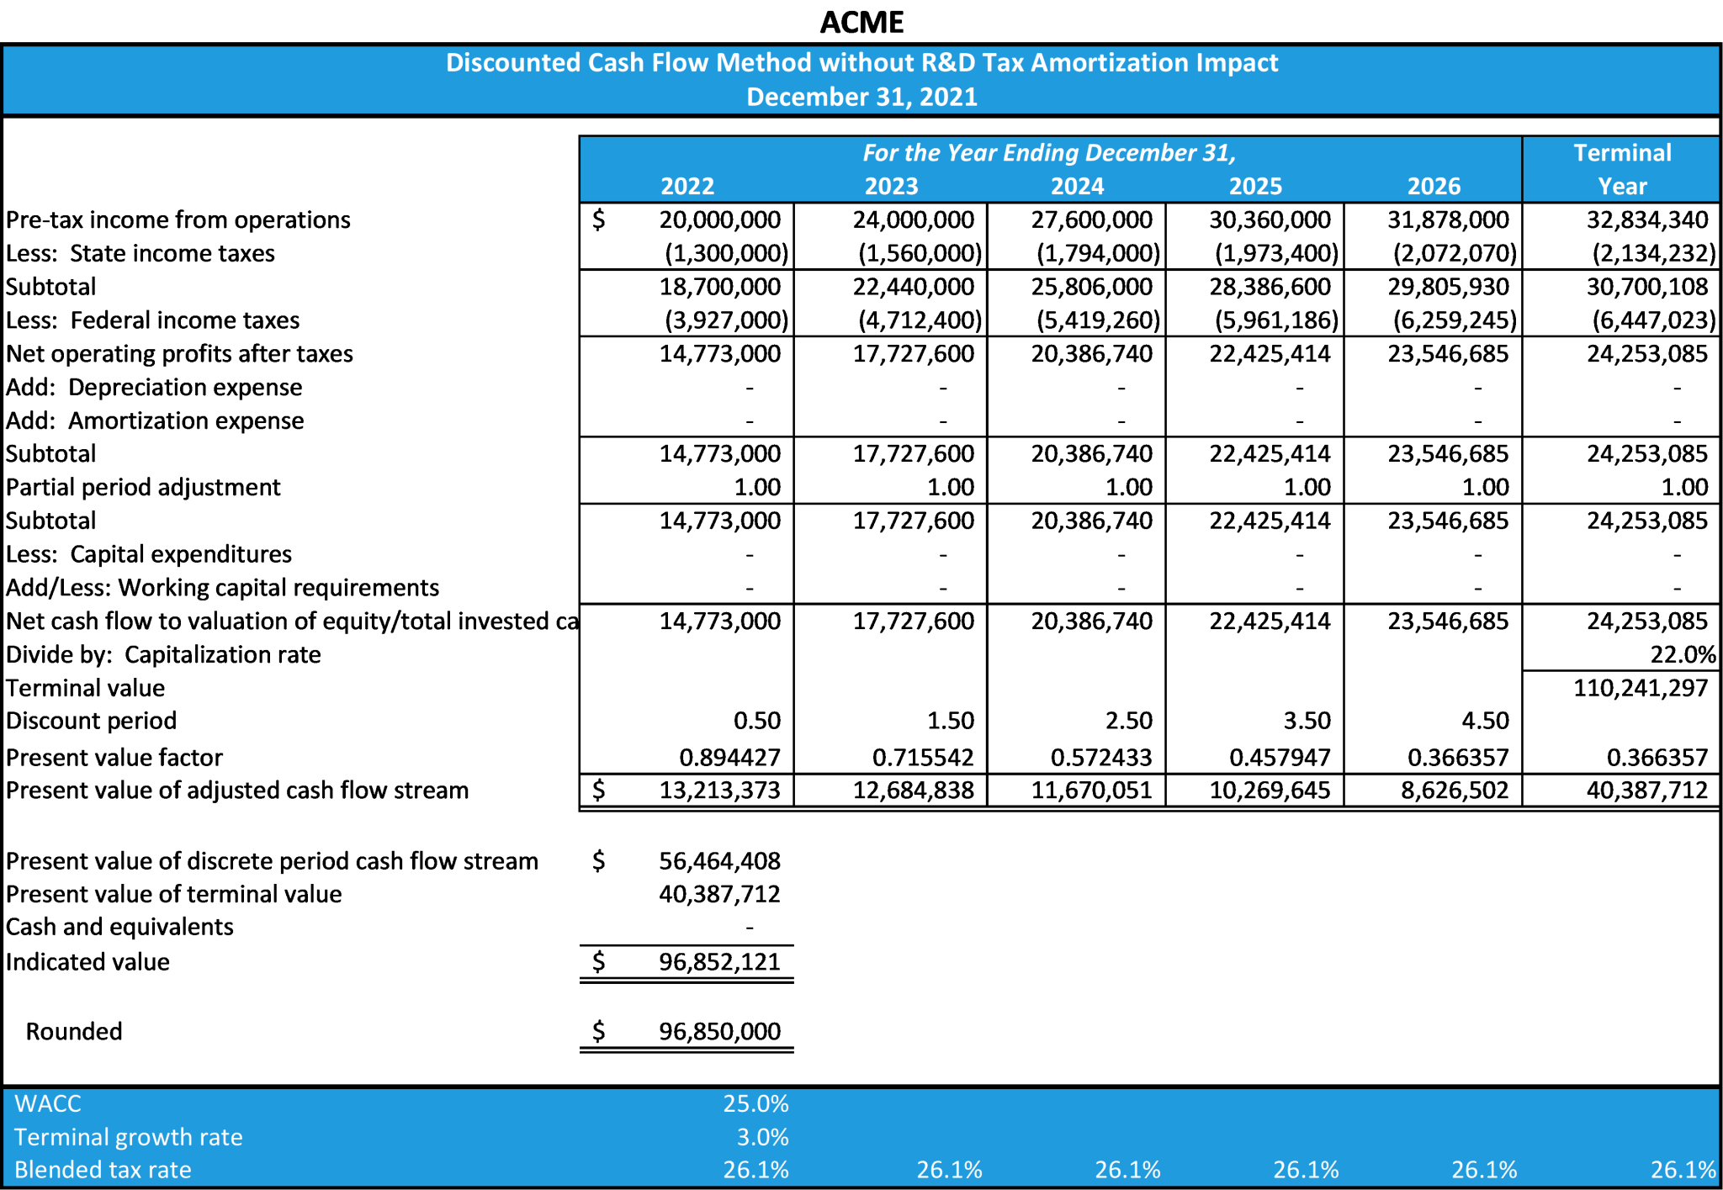Click 'Present value of terminal value' label

174,894
